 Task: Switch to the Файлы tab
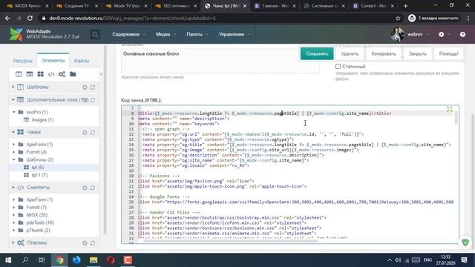coord(82,61)
